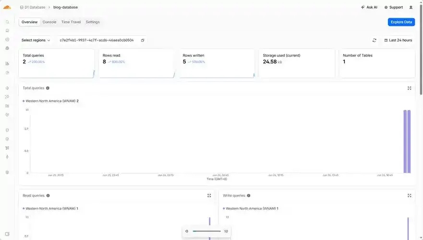
Task: Open the home icon in the sidebar
Action: click(7, 30)
